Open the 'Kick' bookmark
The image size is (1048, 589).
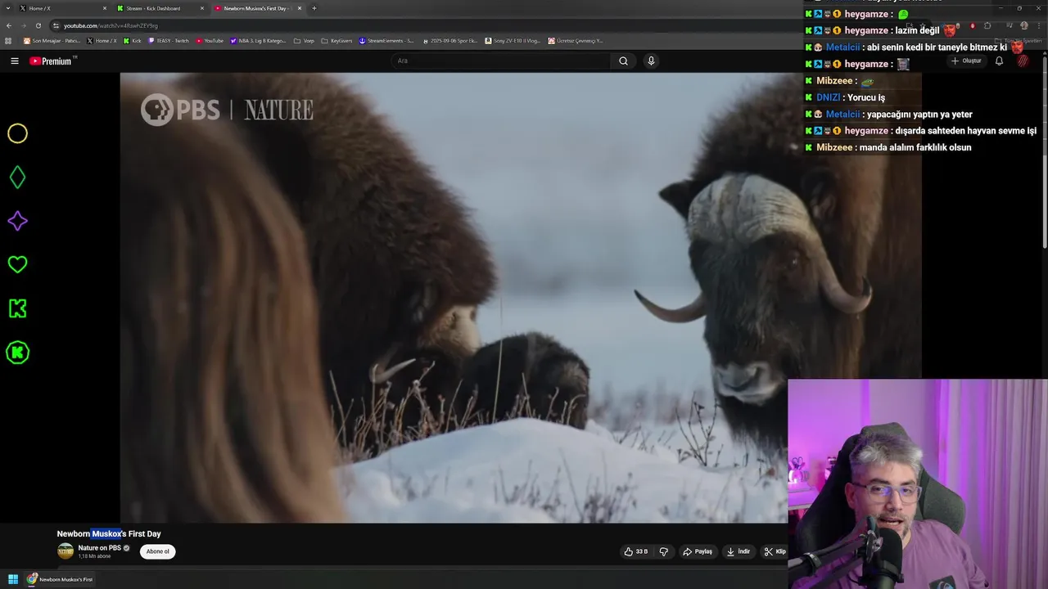click(132, 40)
